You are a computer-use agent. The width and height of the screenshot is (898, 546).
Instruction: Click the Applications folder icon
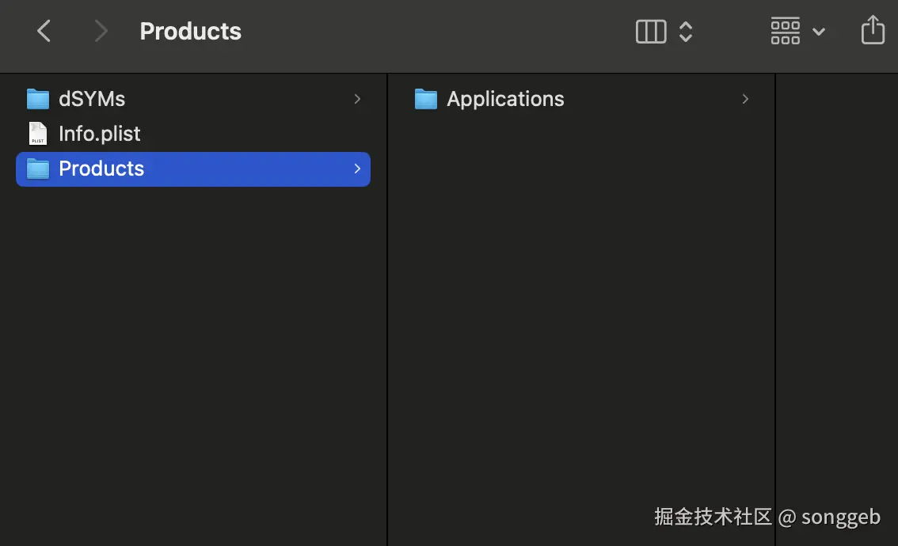tap(426, 99)
